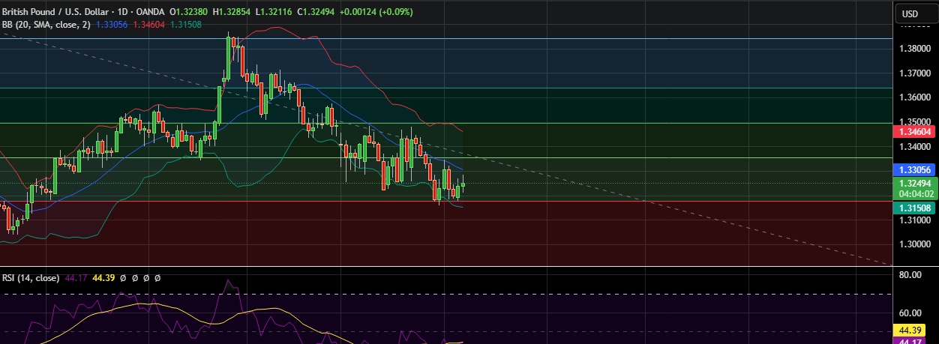Click the RSI (14, close) indicator legend

tap(31, 278)
